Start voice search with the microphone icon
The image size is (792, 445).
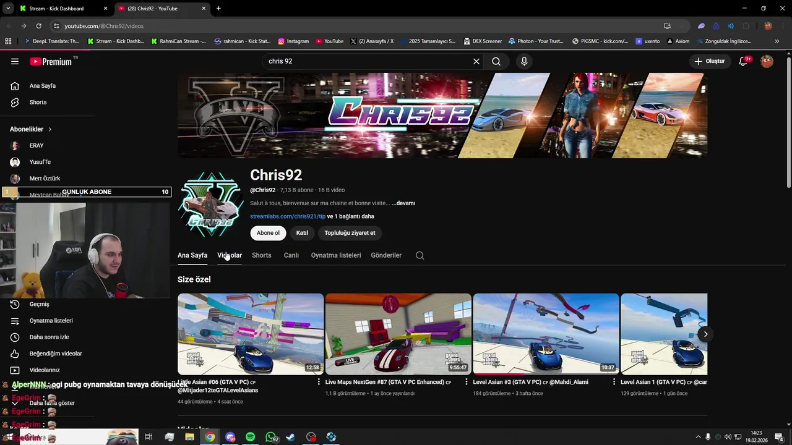524,61
